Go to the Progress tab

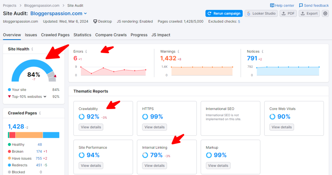click(139, 35)
